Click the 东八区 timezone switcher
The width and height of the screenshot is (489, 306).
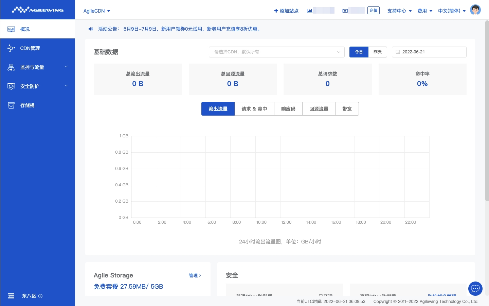(32, 296)
